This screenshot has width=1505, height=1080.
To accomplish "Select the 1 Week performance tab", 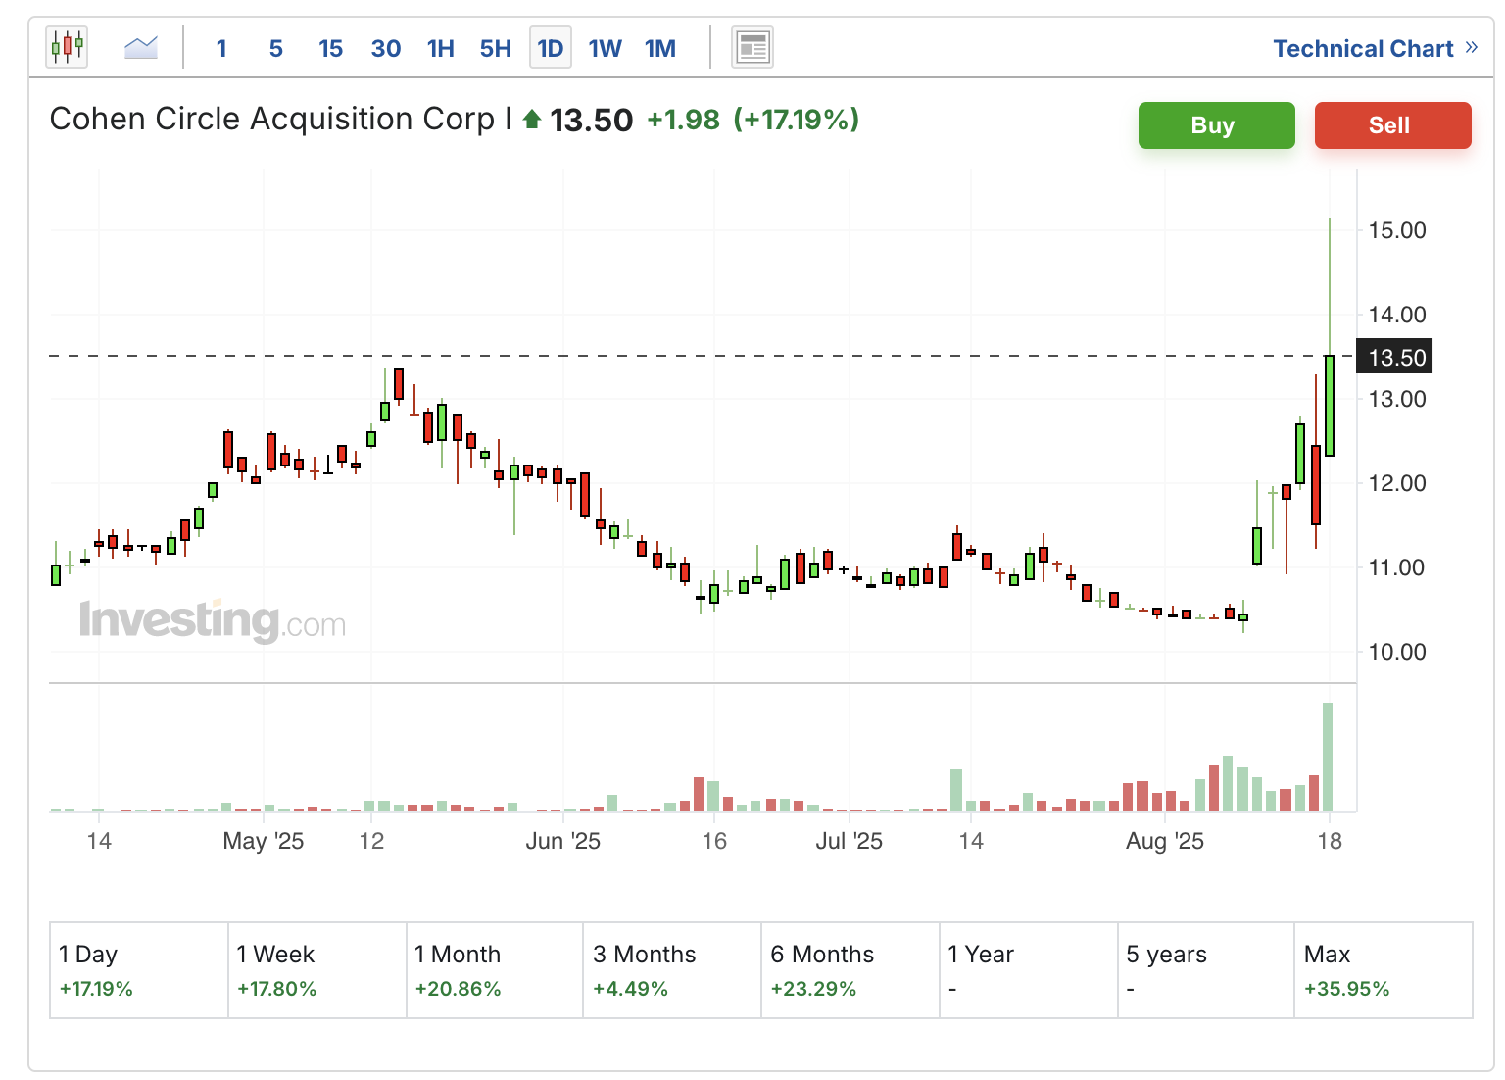I will pyautogui.click(x=316, y=969).
